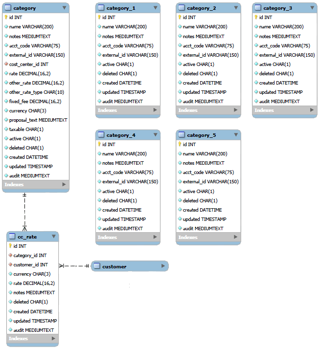This screenshot has height=348, width=319.
Task: Select the customer table title
Action: 114,266
